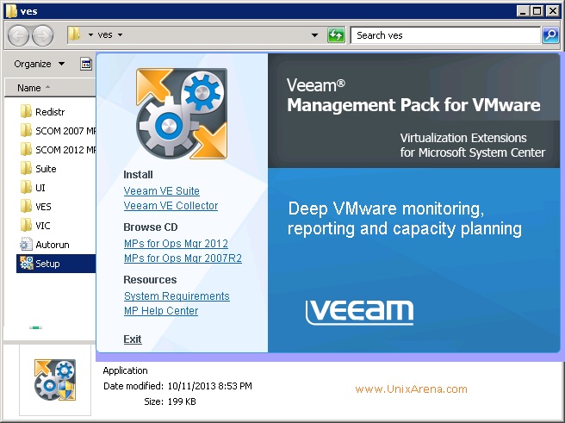Expand the arrow after ves in address bar
565x423 pixels.
(121, 35)
